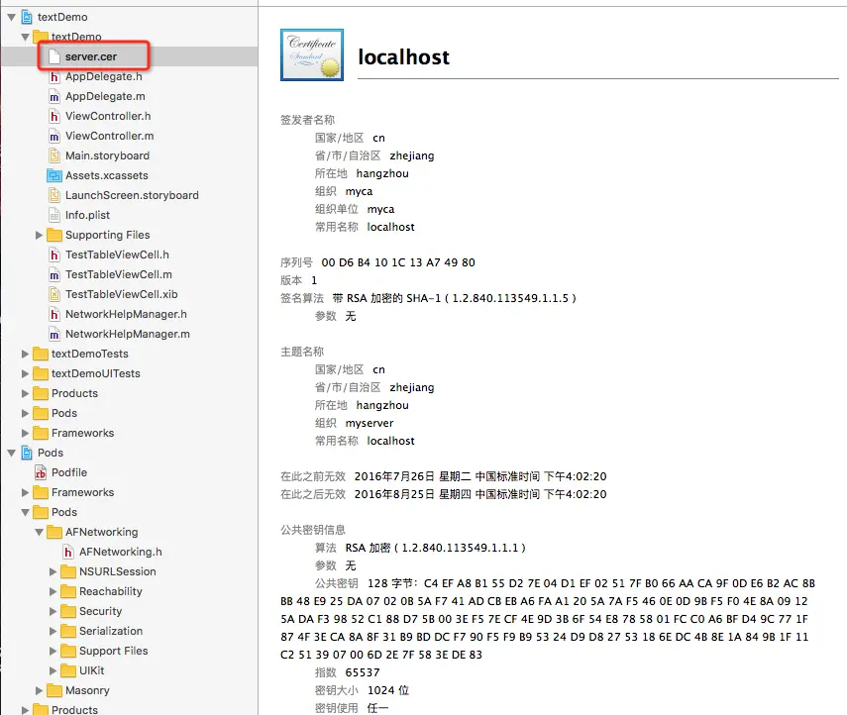Click the TestTableViewCell.m source icon
The width and height of the screenshot is (847, 715).
pos(54,275)
